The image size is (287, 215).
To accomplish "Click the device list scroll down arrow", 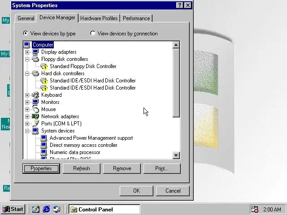I will [176, 155].
